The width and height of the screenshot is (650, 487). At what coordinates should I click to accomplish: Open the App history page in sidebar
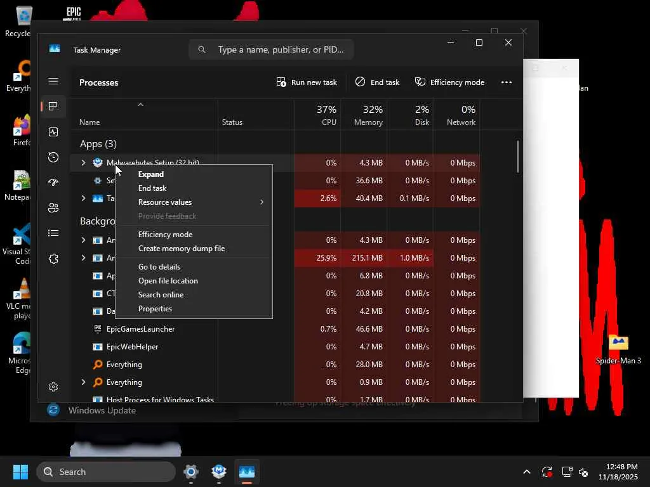(53, 157)
